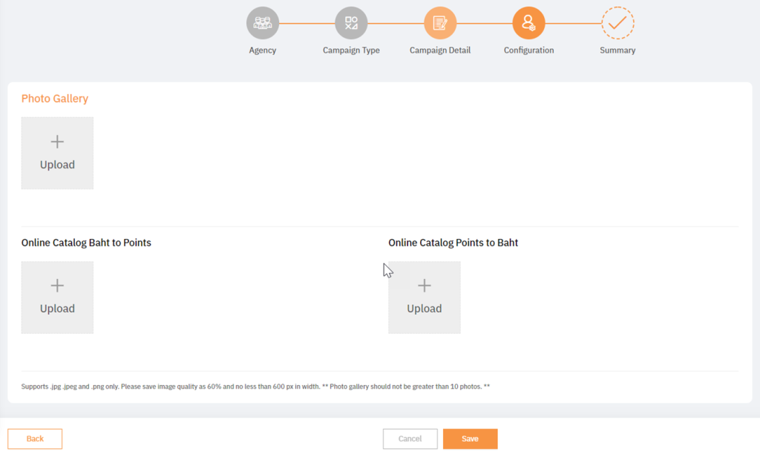760x460 pixels.
Task: Select the Campaign Detail step label
Action: (439, 50)
